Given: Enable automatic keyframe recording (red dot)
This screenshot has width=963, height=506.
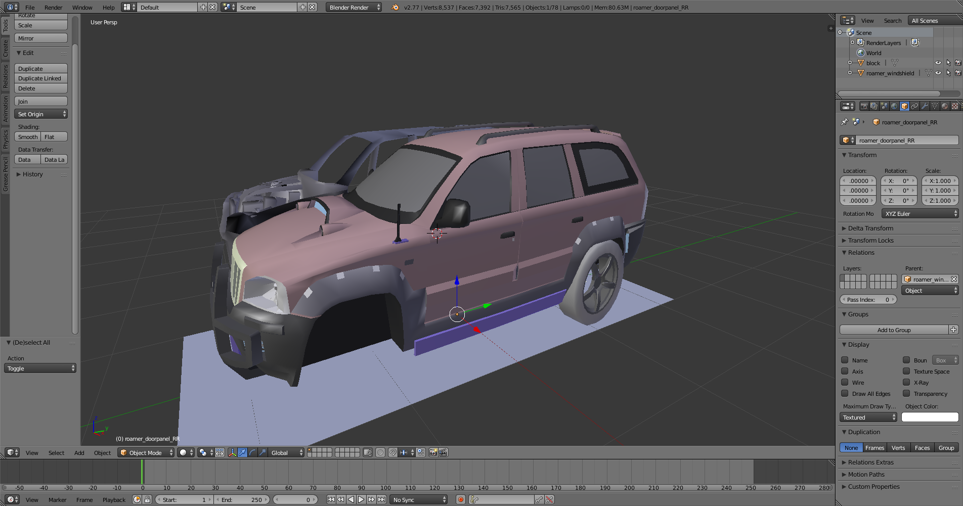Looking at the screenshot, I should point(460,499).
